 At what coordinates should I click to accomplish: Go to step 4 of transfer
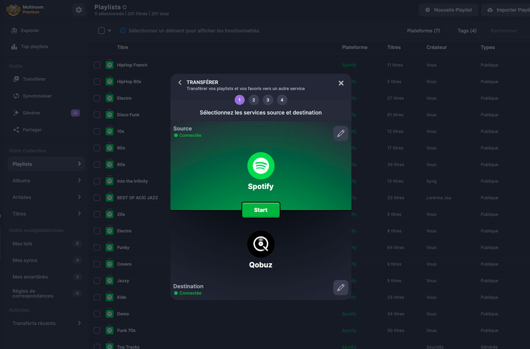tap(282, 100)
